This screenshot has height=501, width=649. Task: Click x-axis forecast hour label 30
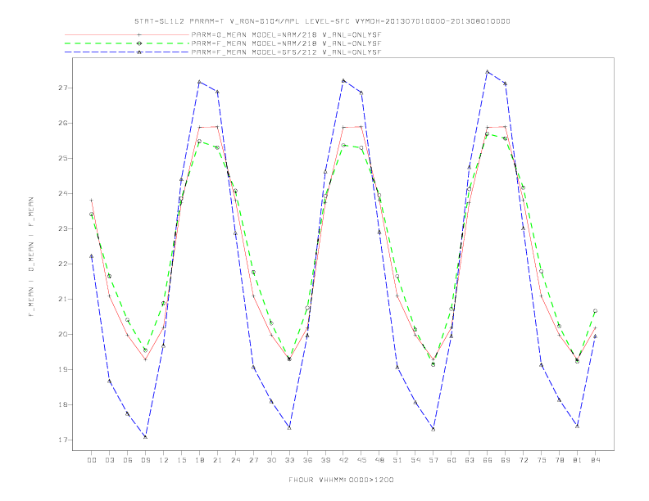[271, 460]
